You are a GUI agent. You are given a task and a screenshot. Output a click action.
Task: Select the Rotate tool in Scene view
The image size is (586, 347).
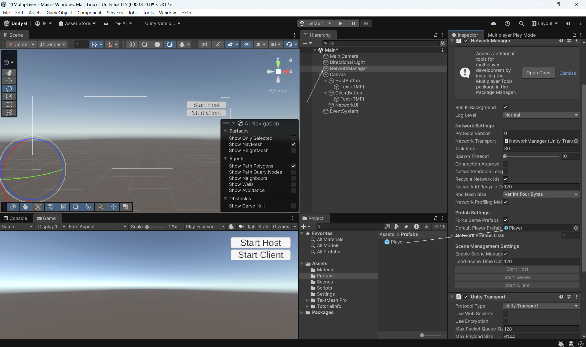(x=9, y=89)
